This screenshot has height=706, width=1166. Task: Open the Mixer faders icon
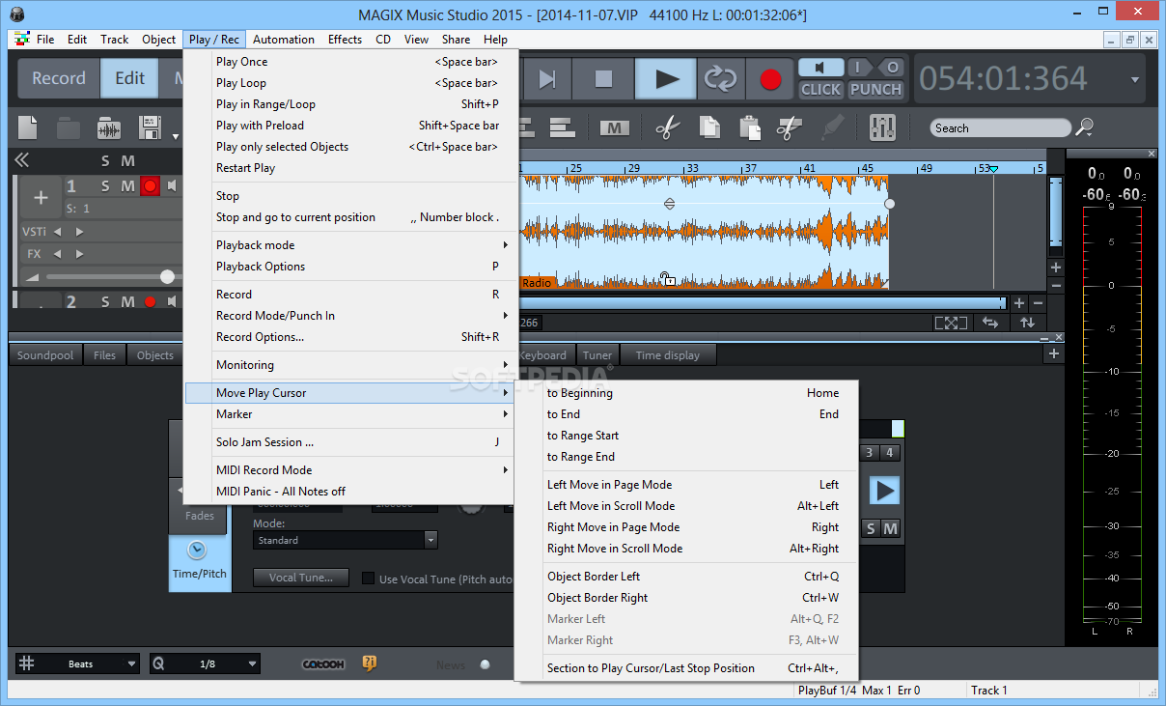pyautogui.click(x=882, y=127)
